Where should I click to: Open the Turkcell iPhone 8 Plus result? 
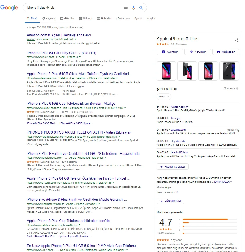(x=78, y=178)
